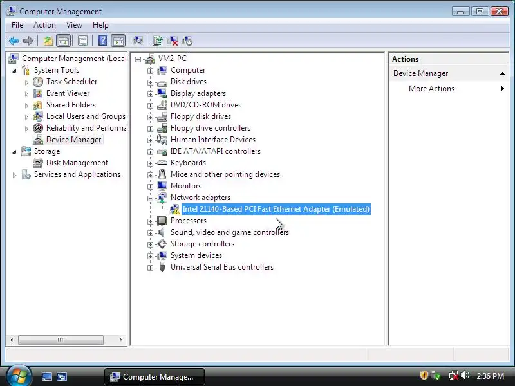Expand Floppy drive controllers category
This screenshot has width=515, height=386.
coord(150,129)
